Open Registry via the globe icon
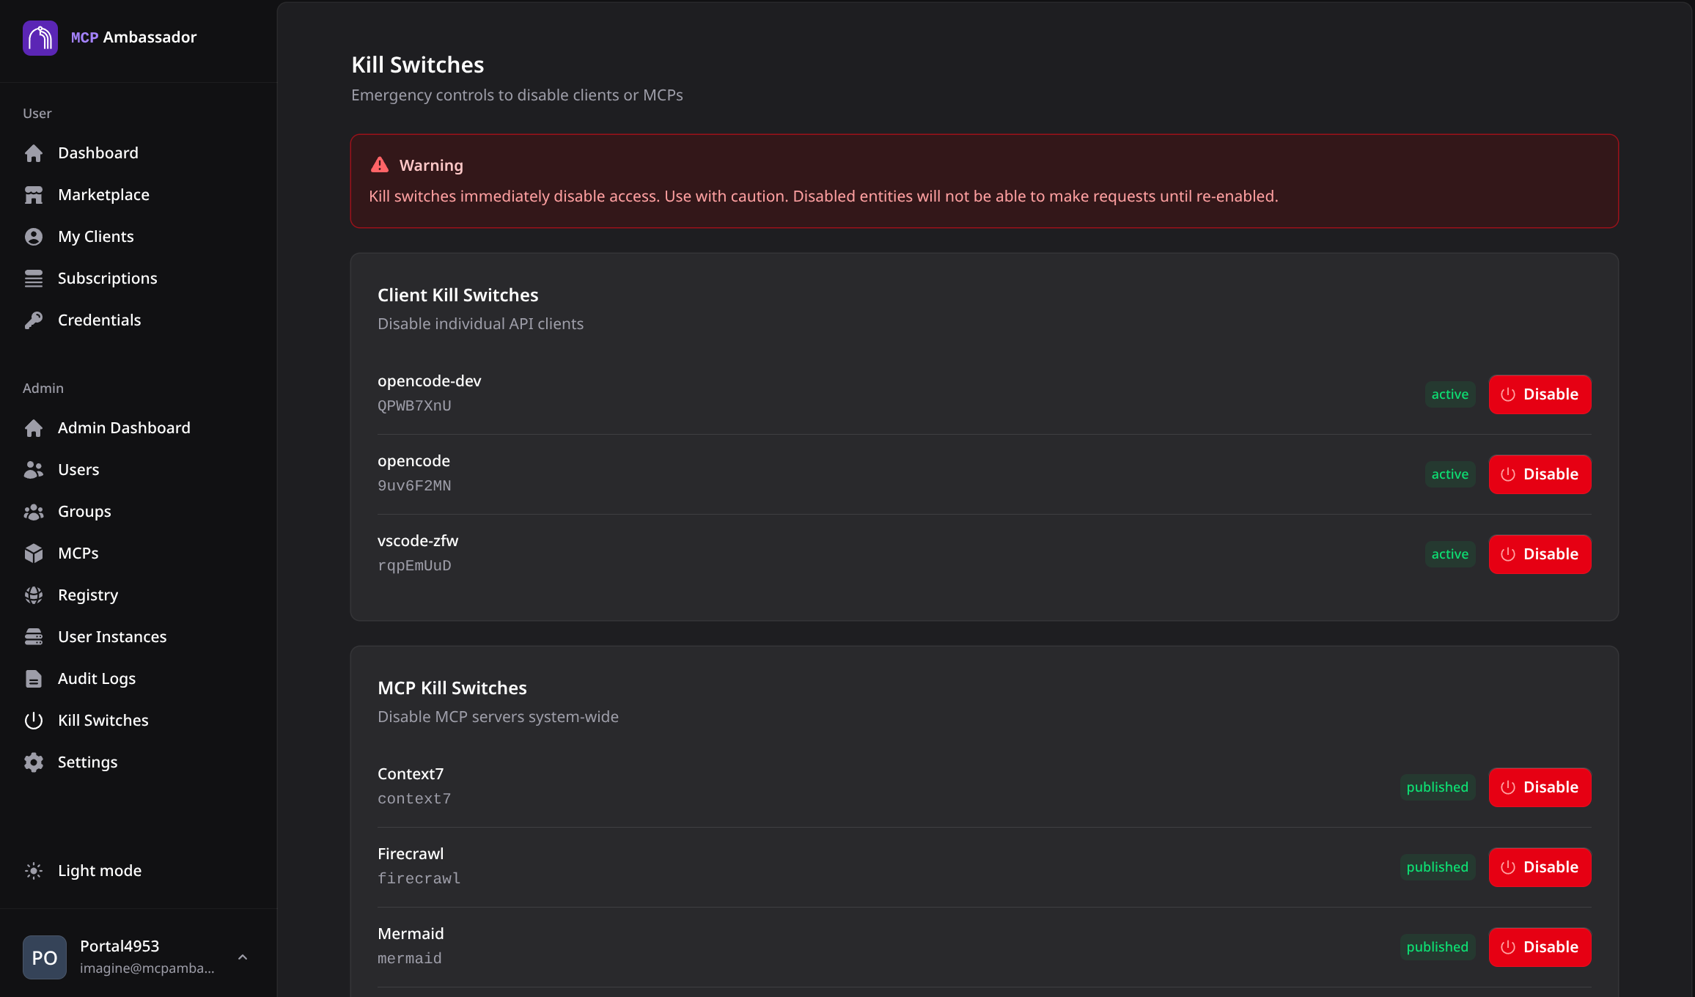The image size is (1695, 997). pyautogui.click(x=34, y=595)
